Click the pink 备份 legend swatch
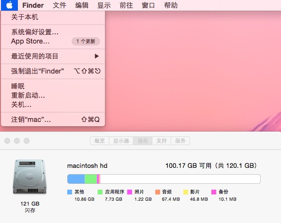 (214, 192)
